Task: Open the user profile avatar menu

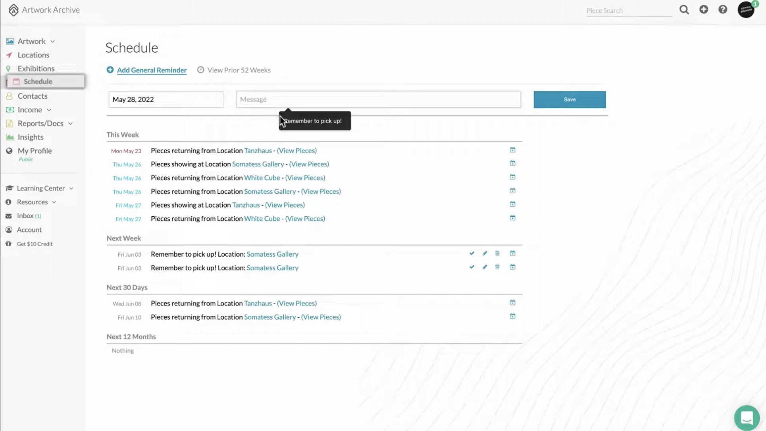Action: click(746, 10)
